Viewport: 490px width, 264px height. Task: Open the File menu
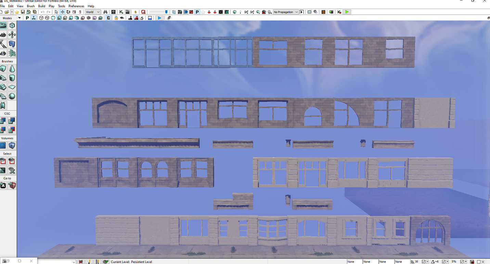click(x=2, y=6)
